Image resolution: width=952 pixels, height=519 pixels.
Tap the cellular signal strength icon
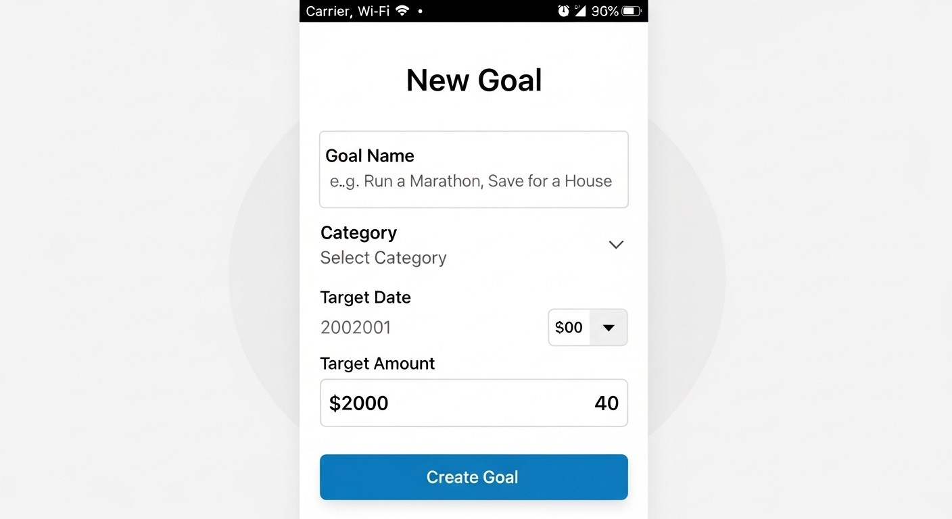pos(580,11)
